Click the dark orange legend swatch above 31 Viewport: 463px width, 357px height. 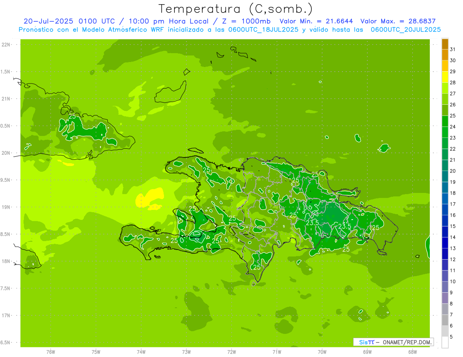tap(445, 44)
